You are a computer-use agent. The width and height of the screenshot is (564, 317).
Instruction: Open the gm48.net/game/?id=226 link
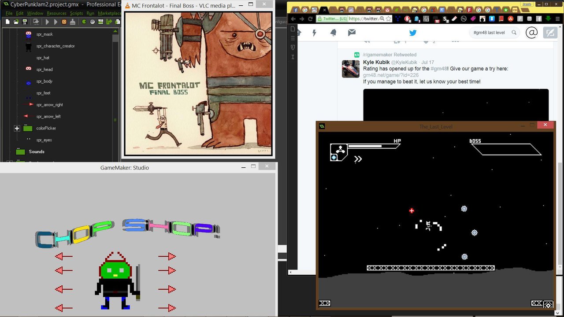391,75
